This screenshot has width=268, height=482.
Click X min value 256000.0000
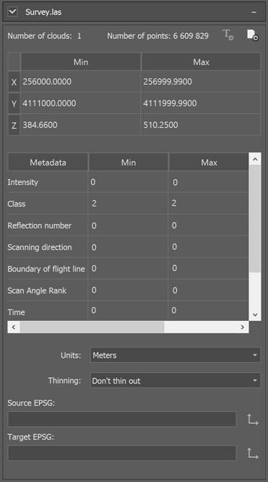pos(47,82)
